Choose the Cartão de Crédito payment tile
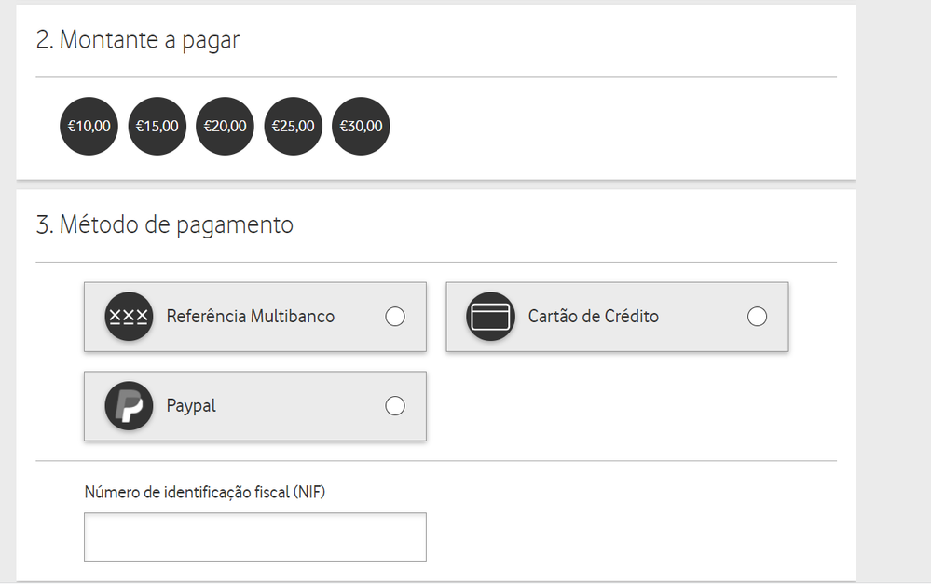This screenshot has width=931, height=584. (617, 317)
